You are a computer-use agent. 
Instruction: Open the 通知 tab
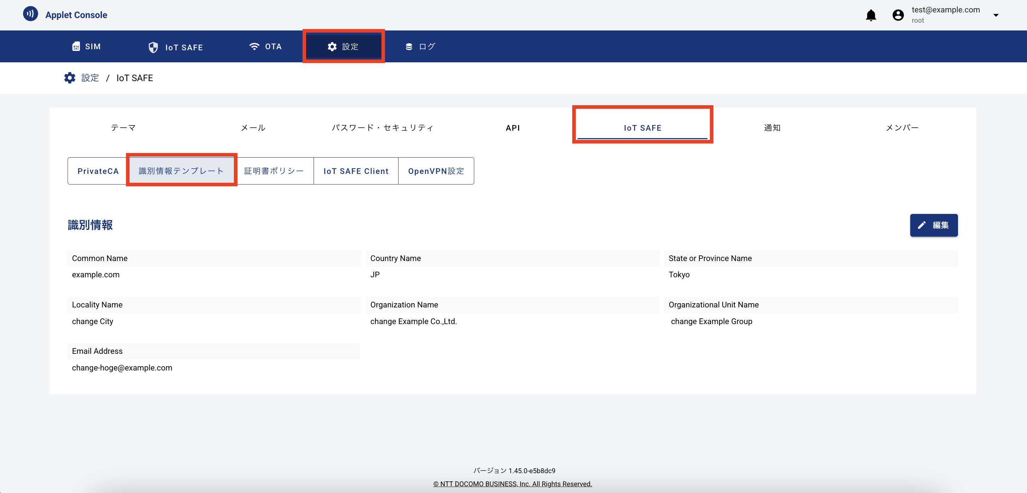(x=772, y=127)
